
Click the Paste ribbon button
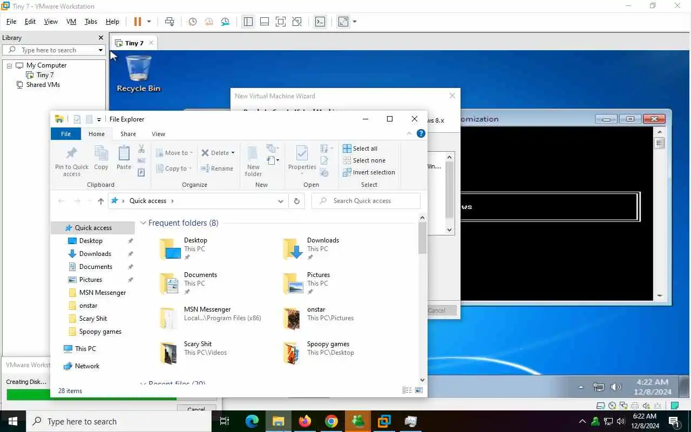coord(124,158)
